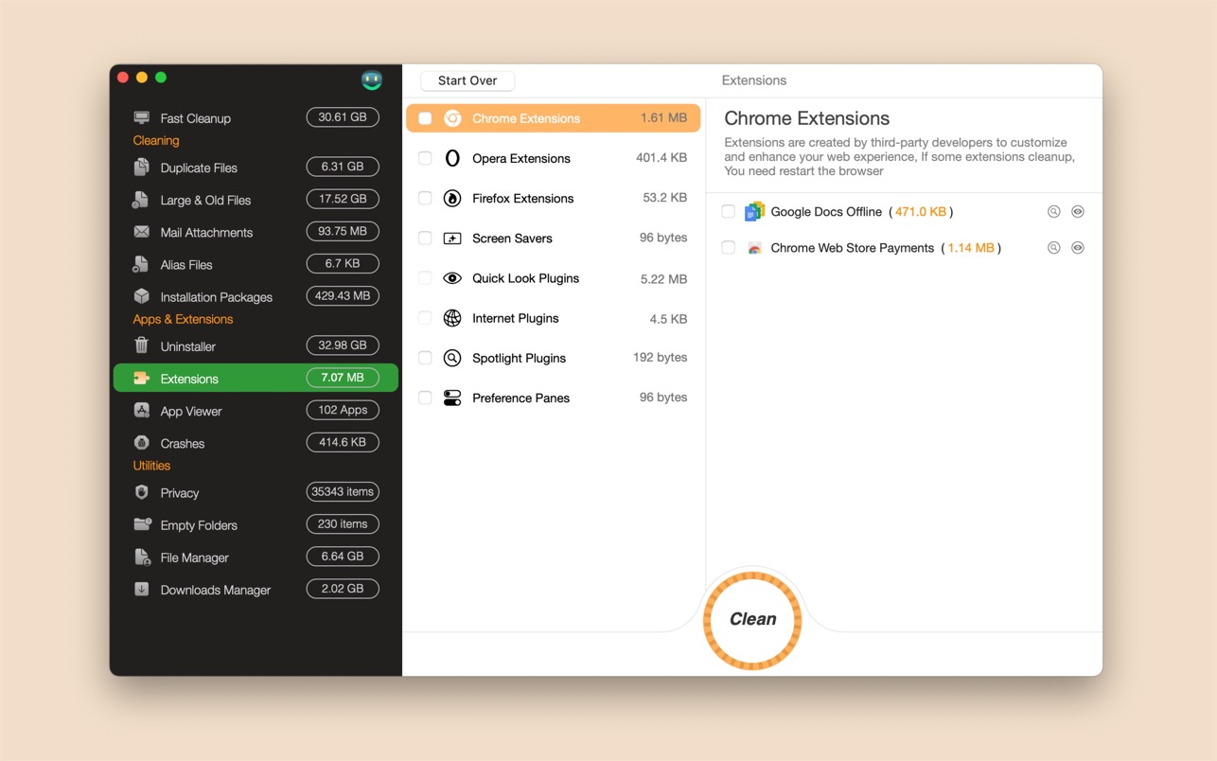Click the Internet Plugins globe icon
Screen dimensions: 1217x761
pos(452,318)
